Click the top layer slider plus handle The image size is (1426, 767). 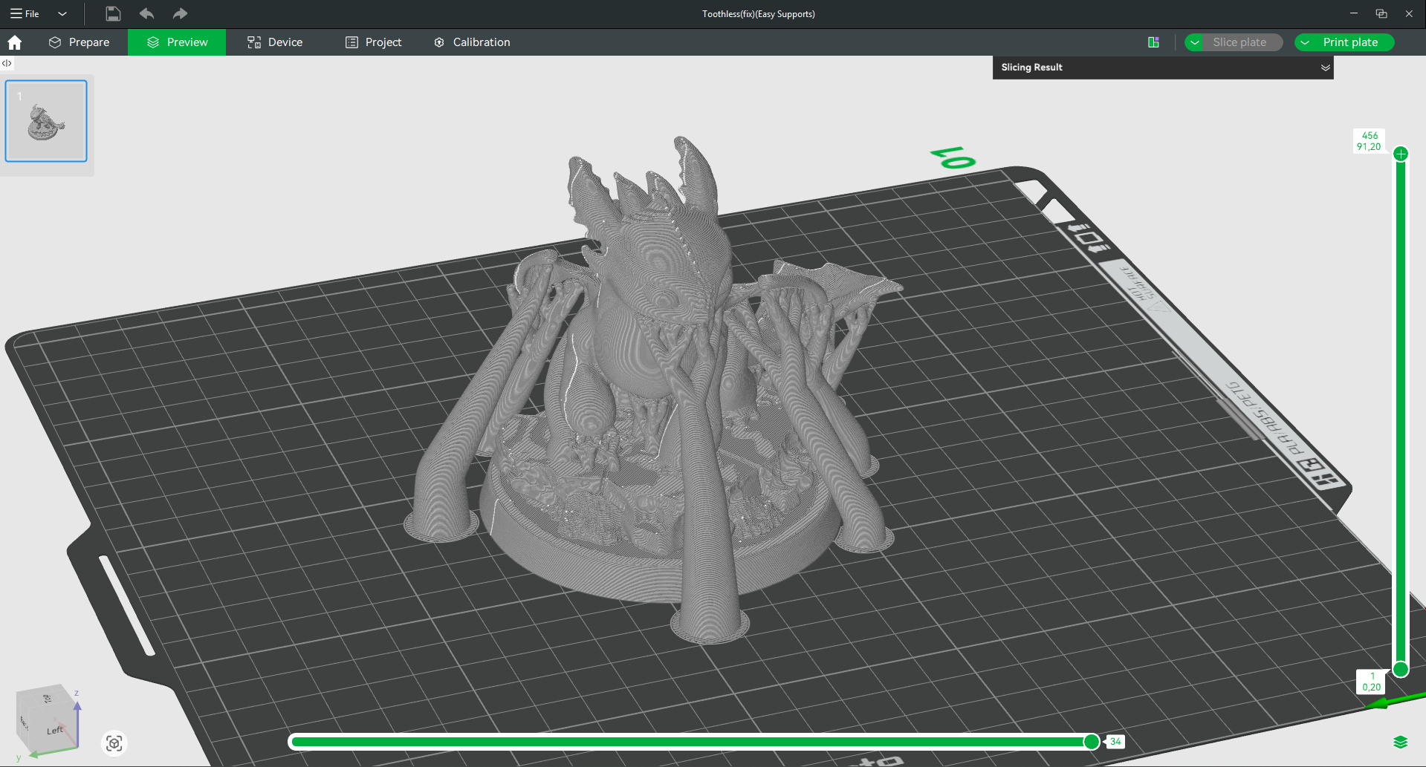pyautogui.click(x=1401, y=154)
